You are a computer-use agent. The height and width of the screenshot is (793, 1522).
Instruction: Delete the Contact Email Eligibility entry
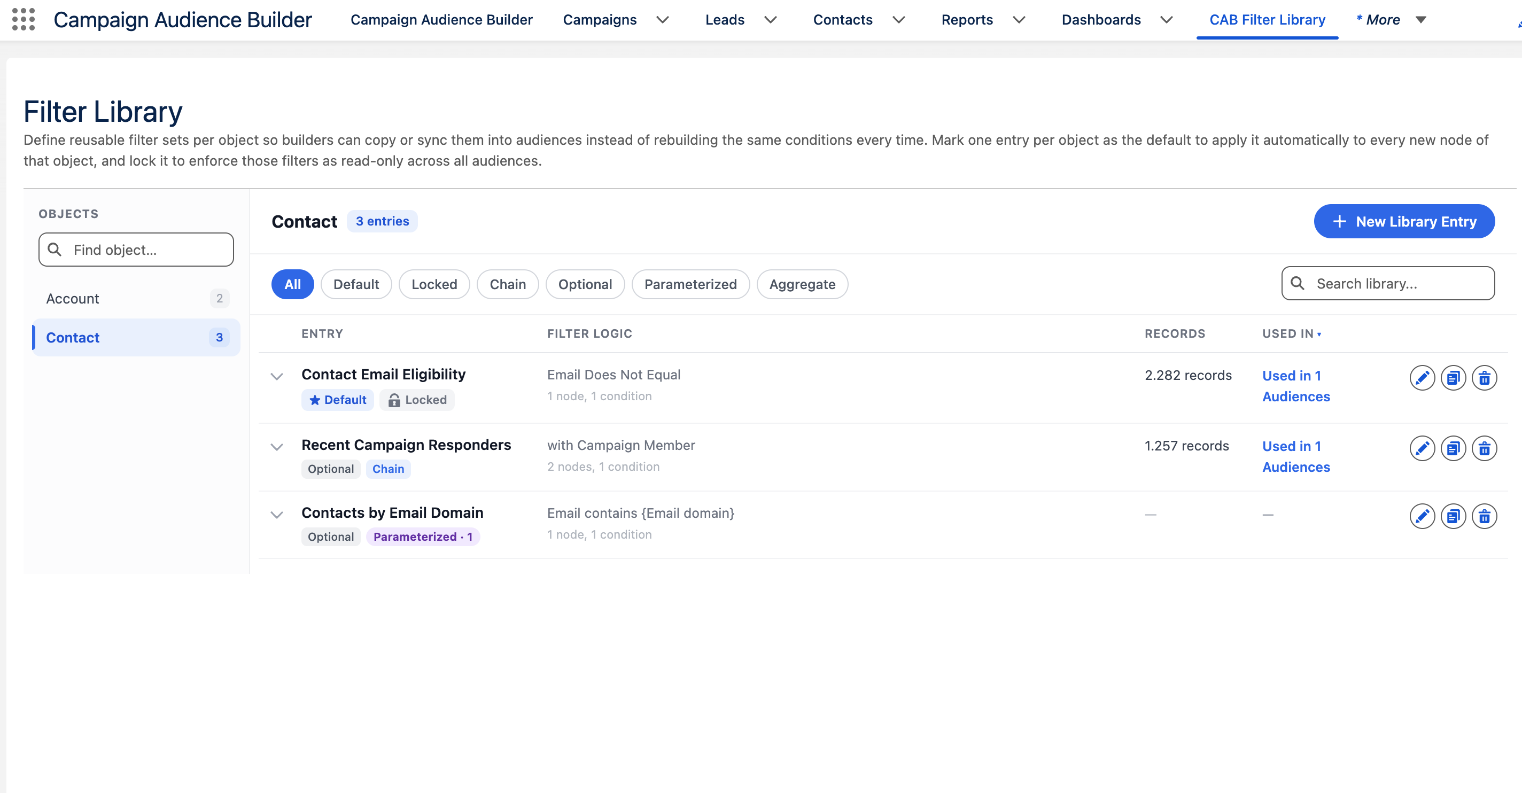click(x=1484, y=378)
